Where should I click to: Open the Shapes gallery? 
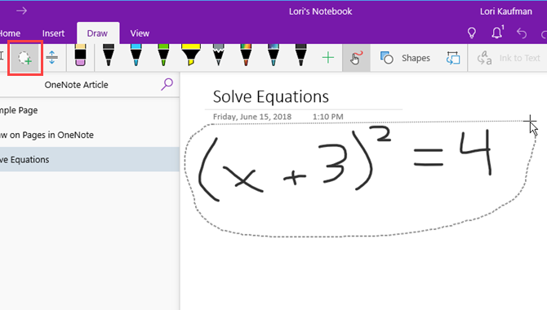coord(406,58)
